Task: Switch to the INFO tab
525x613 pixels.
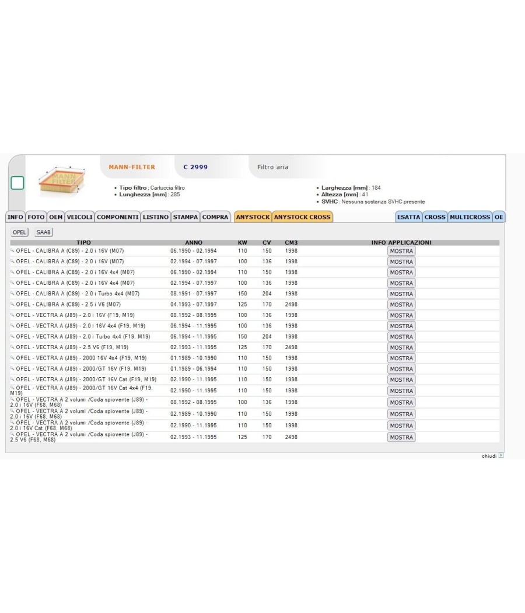Action: [15, 217]
